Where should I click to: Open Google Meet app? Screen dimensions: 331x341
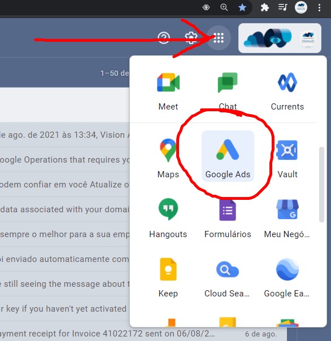click(168, 91)
